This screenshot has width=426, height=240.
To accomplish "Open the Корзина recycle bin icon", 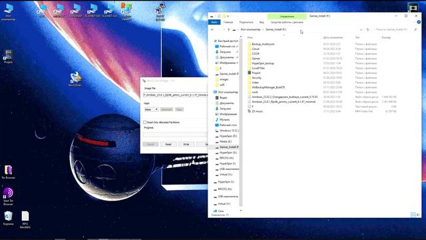I will pos(8,218).
